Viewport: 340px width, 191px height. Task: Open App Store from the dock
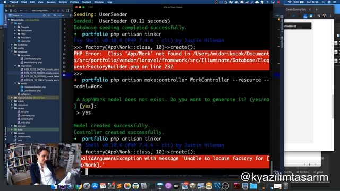click(x=95, y=186)
